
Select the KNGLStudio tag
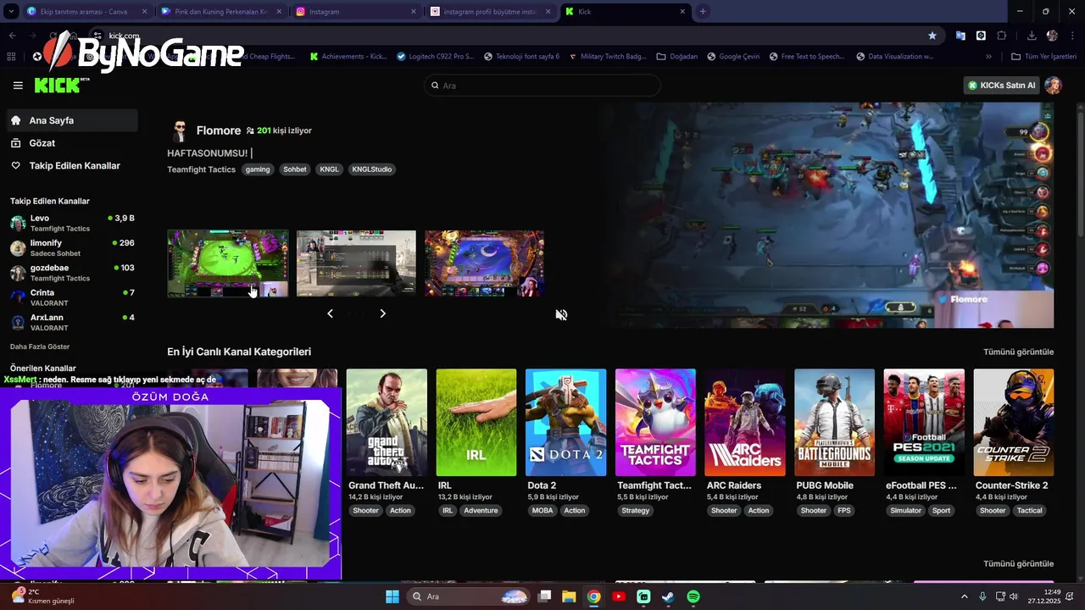click(x=372, y=169)
